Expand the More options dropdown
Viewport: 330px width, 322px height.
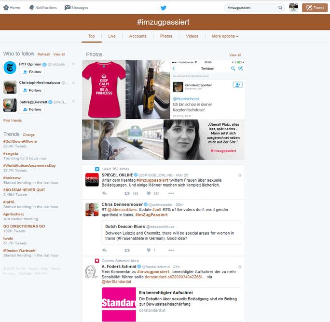tap(225, 36)
